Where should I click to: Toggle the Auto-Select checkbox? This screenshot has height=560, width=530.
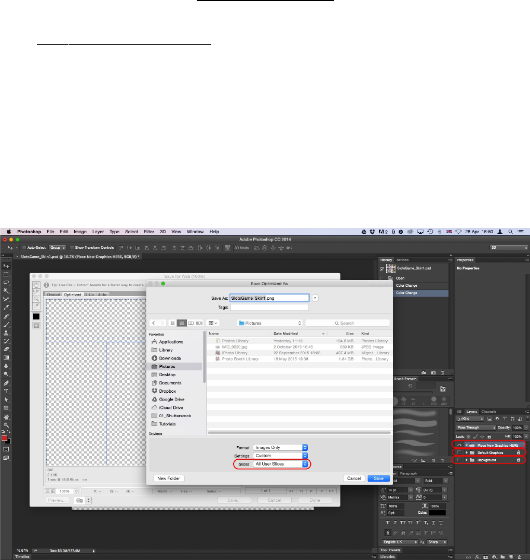click(24, 247)
